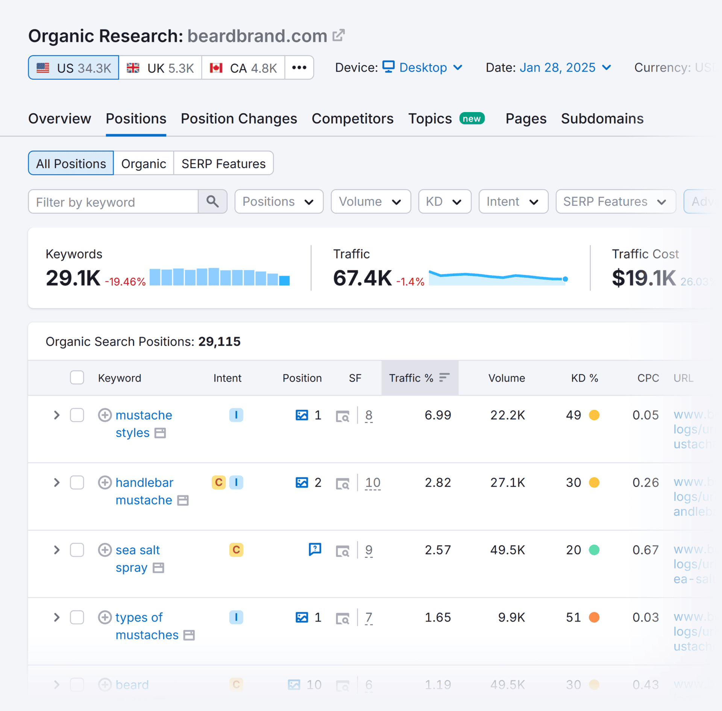
Task: Click image pack icon in mustache styles row
Action: (302, 415)
